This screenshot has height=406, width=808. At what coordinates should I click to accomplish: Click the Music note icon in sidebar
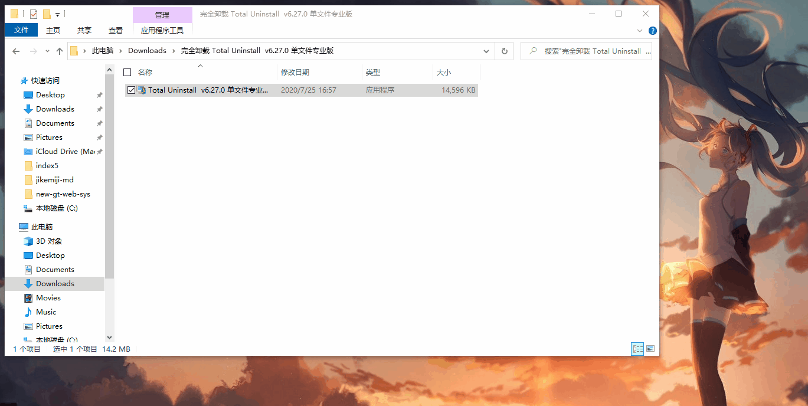(28, 312)
